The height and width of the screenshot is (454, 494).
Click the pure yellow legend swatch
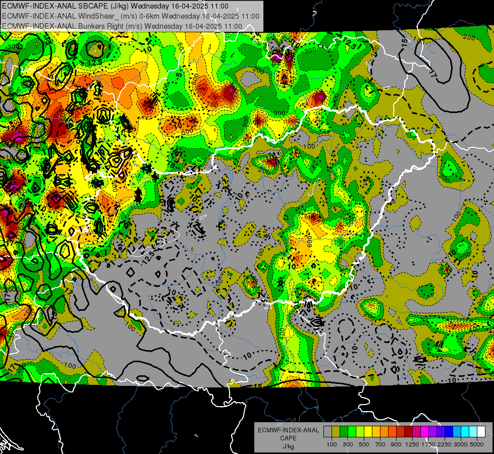point(368,432)
